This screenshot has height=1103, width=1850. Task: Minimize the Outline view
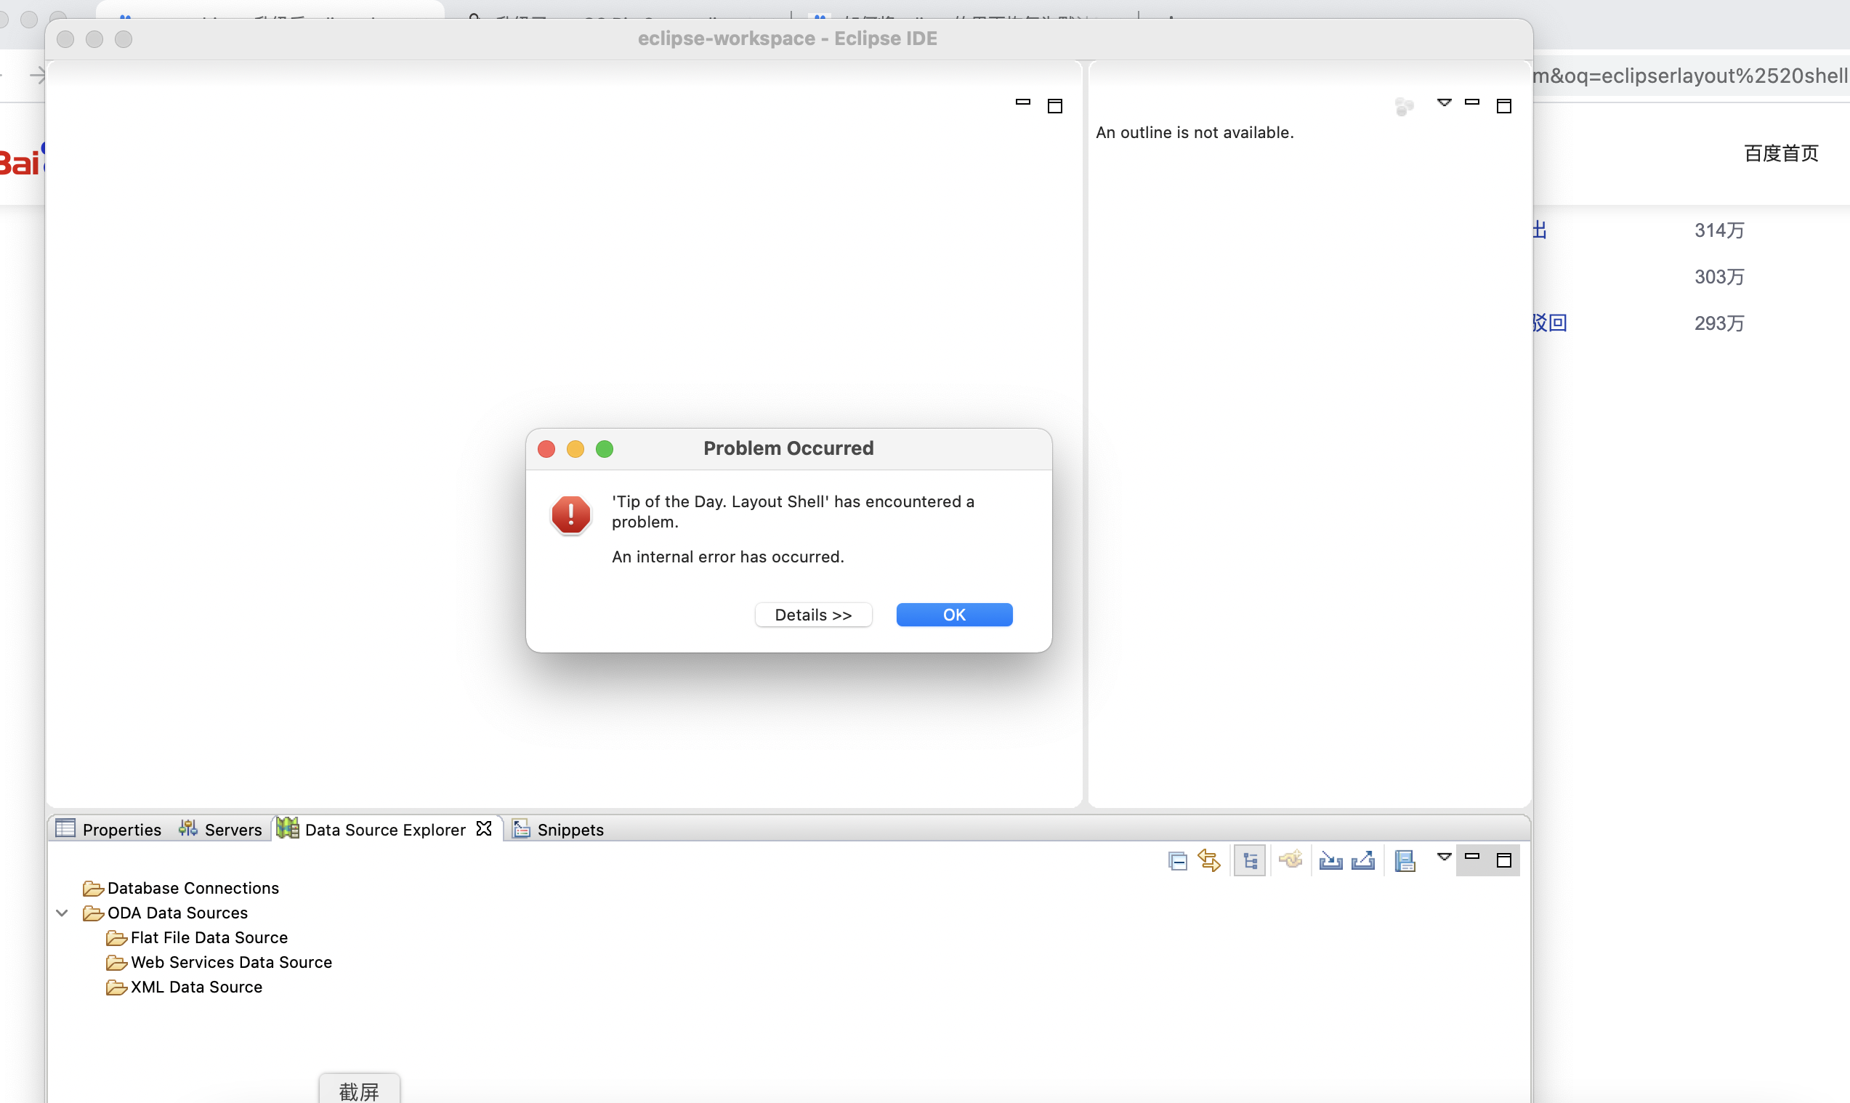pyautogui.click(x=1471, y=102)
